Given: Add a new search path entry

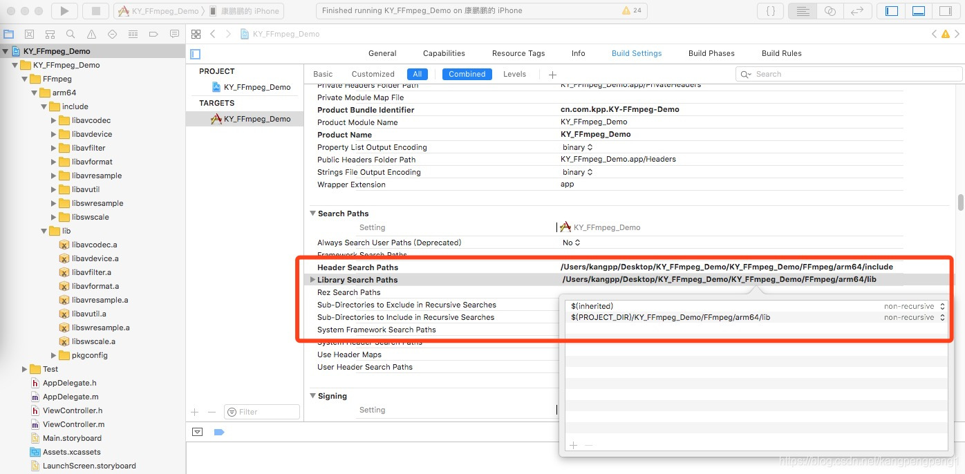Looking at the screenshot, I should click(573, 446).
